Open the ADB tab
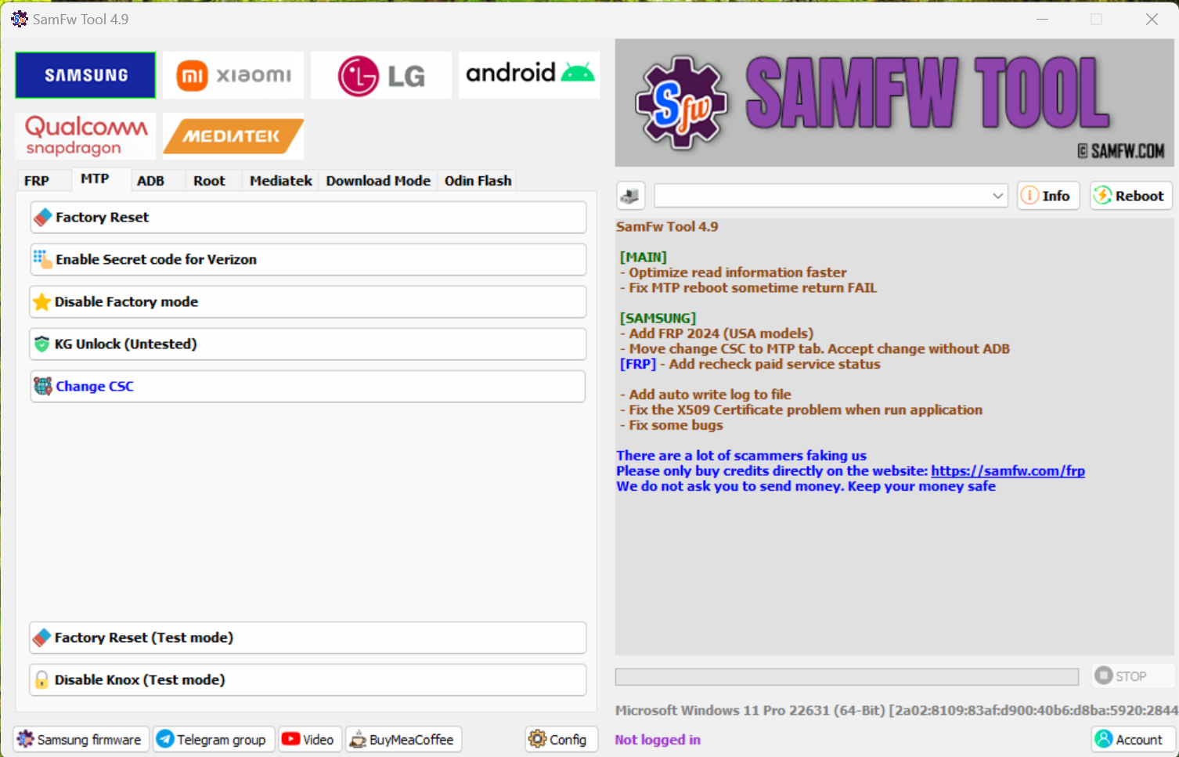Viewport: 1179px width, 757px height. (150, 181)
